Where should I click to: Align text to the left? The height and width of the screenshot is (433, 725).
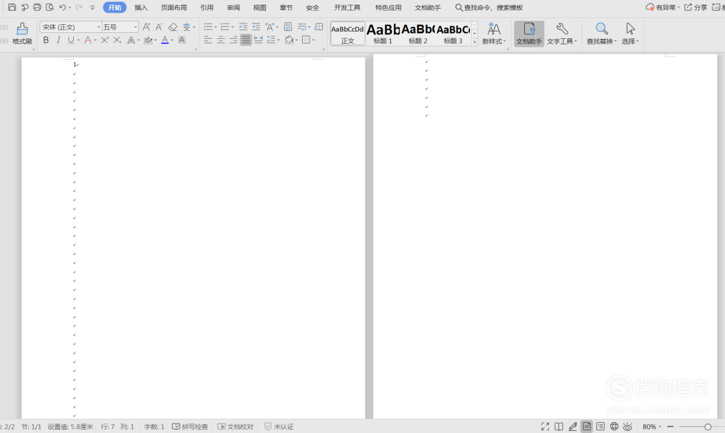pyautogui.click(x=208, y=40)
